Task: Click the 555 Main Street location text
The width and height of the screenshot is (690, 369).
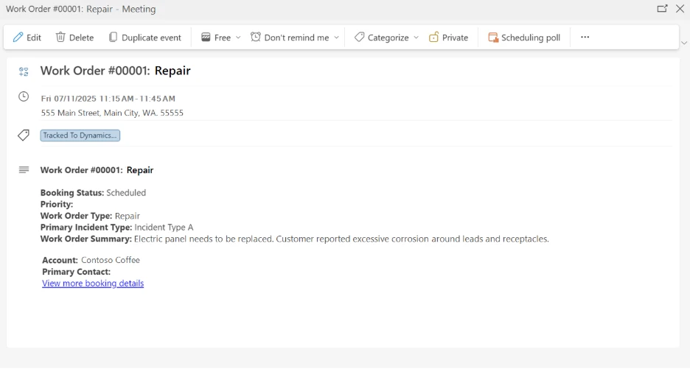Action: click(x=112, y=113)
